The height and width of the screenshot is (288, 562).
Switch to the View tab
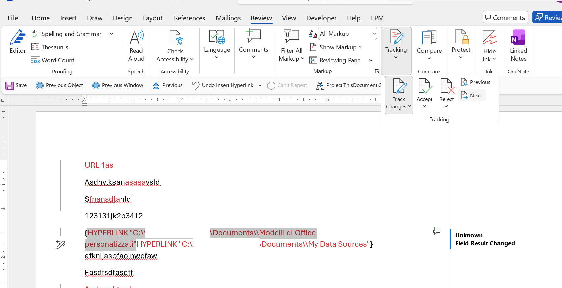tap(289, 18)
